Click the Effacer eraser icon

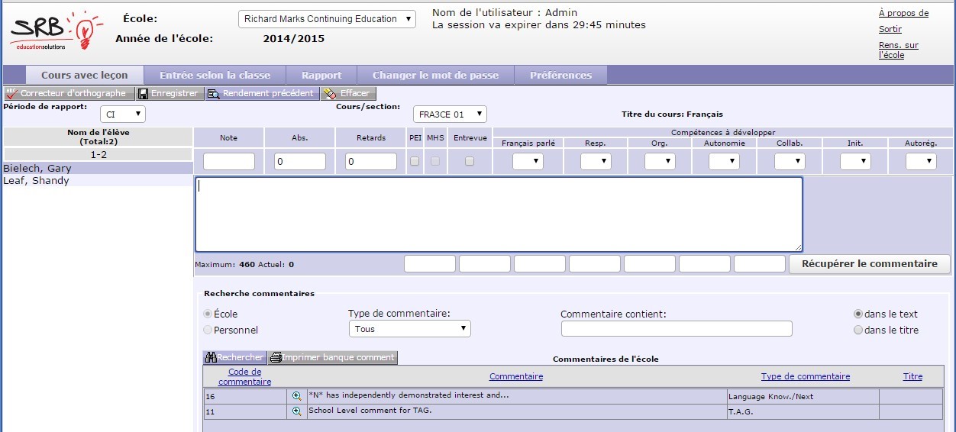330,94
